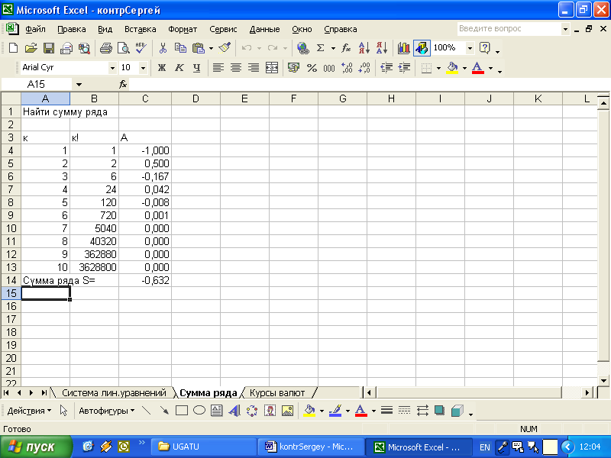Merge and center cells icon
The height and width of the screenshot is (458, 611).
[272, 68]
